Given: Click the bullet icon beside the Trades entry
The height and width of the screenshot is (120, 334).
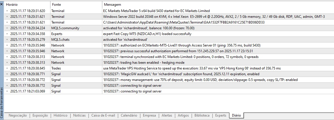Looking at the screenshot, I should point(7,68).
